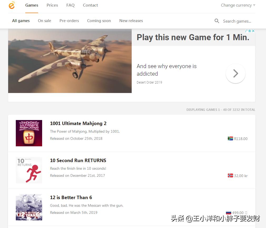This screenshot has width=266, height=228.
Task: Dismiss the Desert Order ad via the X icon
Action: click(253, 31)
